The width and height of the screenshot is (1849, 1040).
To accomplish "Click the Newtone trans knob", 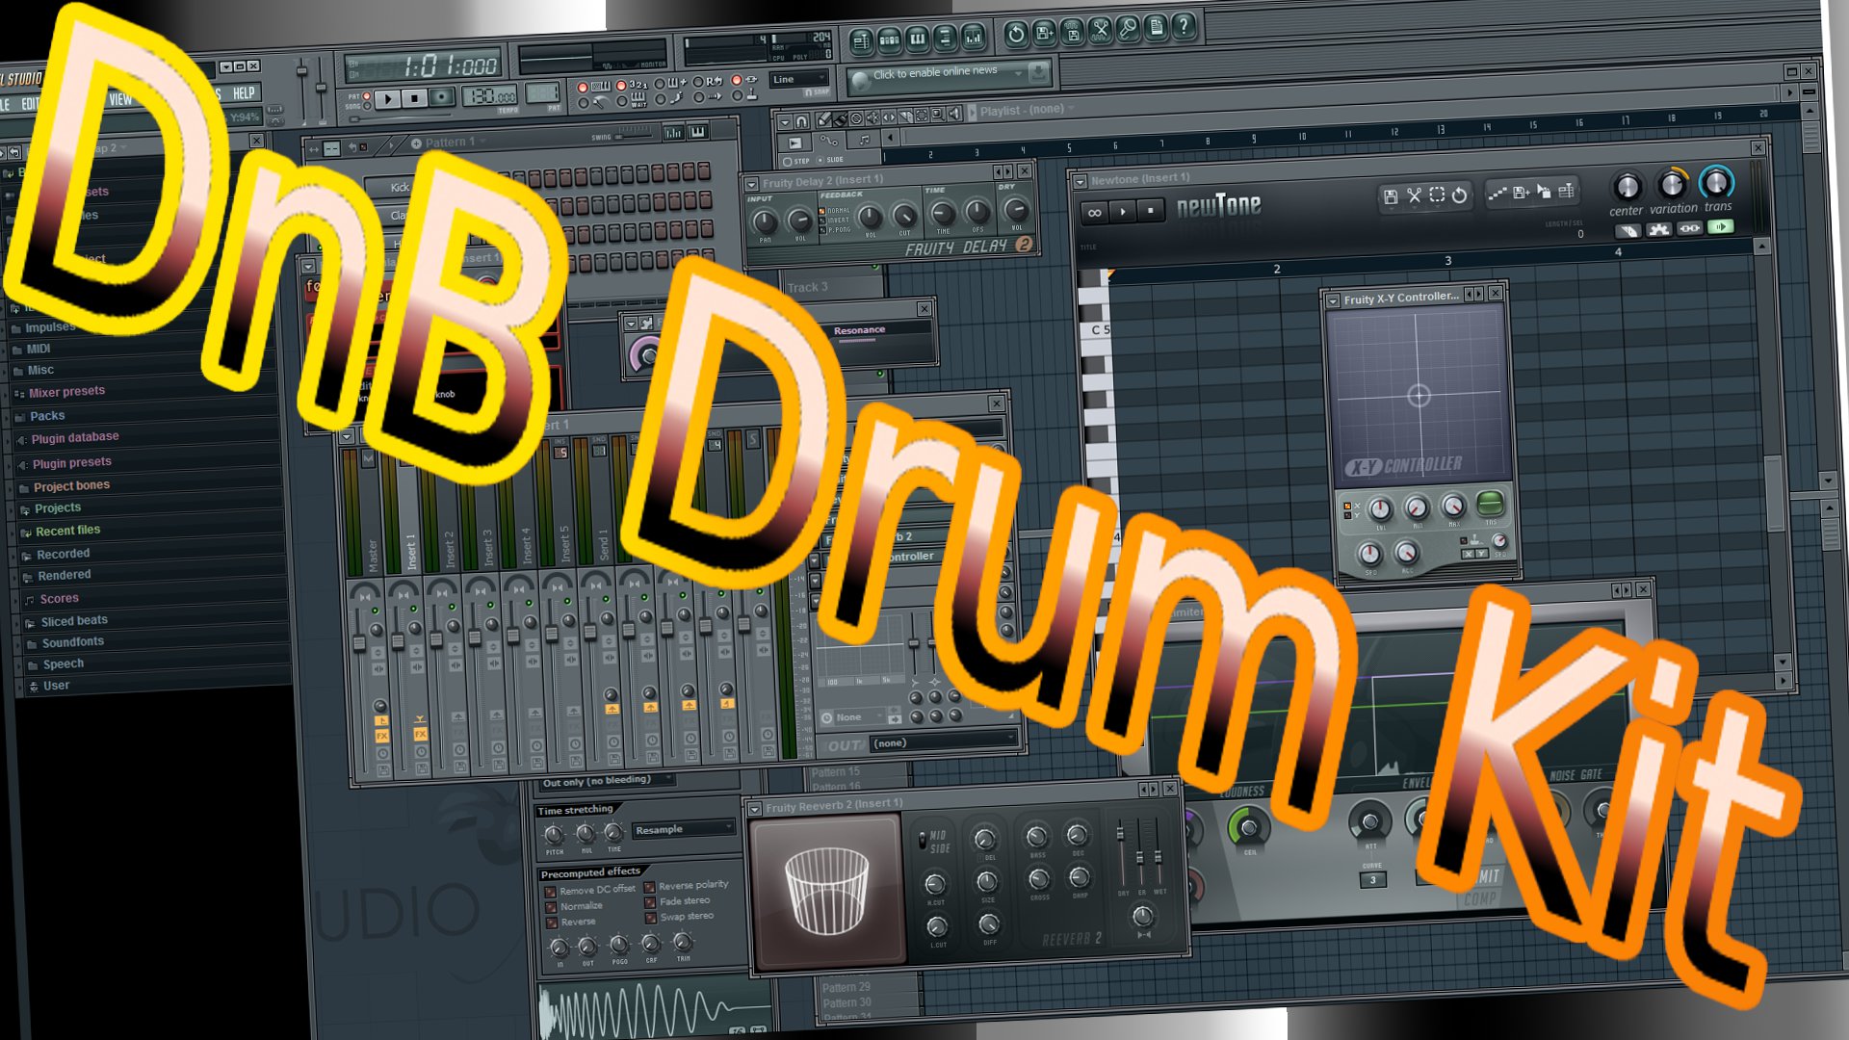I will 1716,182.
